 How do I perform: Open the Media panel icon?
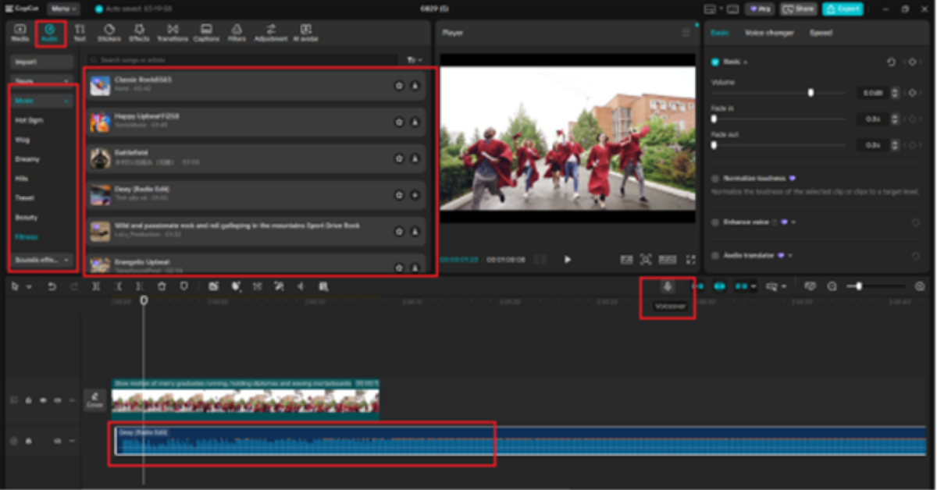point(20,33)
